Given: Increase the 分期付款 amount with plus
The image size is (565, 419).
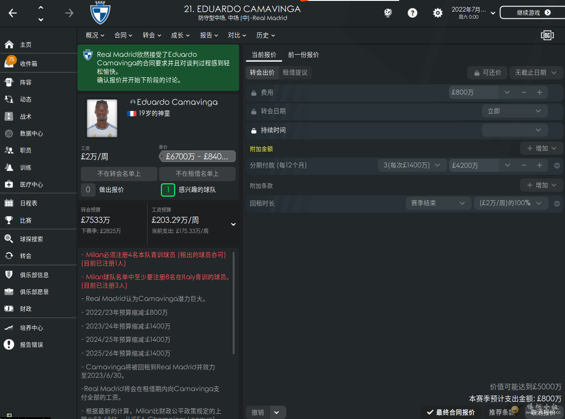Looking at the screenshot, I should pyautogui.click(x=540, y=165).
